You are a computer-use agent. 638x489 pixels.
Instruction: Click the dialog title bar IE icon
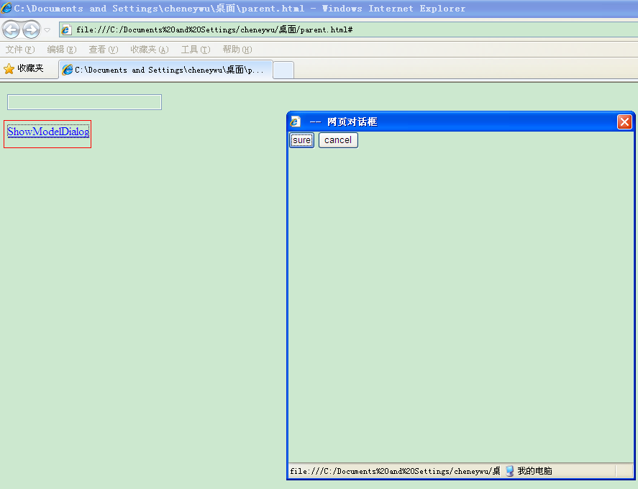pyautogui.click(x=295, y=122)
